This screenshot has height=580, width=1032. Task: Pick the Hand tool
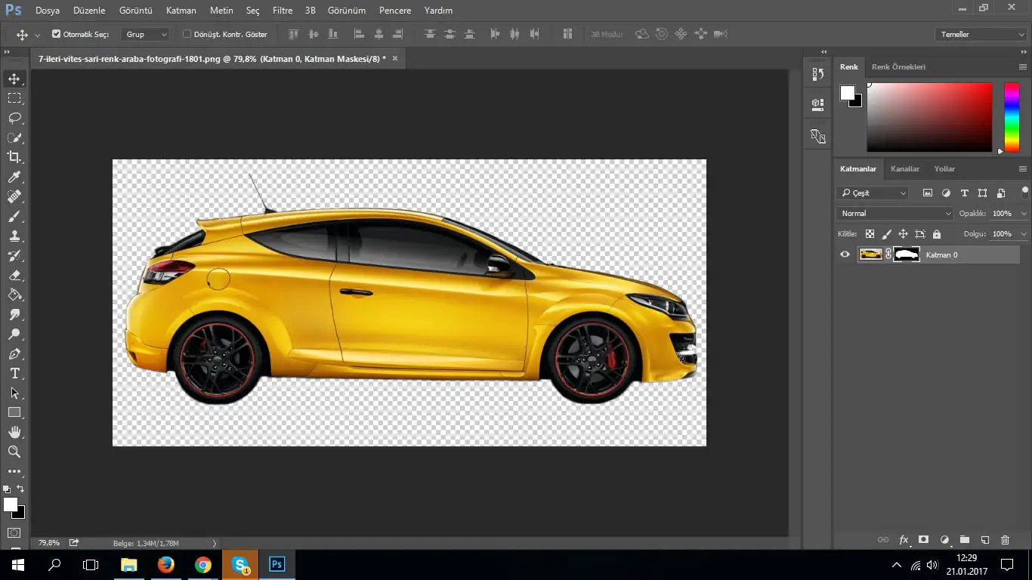pos(14,432)
